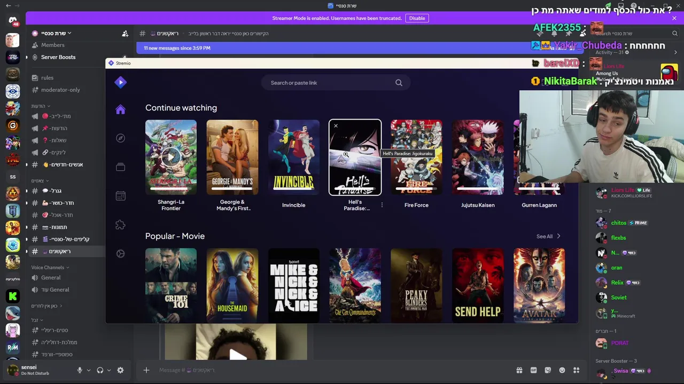Open Server Boosts in Discord sidebar
Viewport: 684px width, 384px height.
(58, 57)
